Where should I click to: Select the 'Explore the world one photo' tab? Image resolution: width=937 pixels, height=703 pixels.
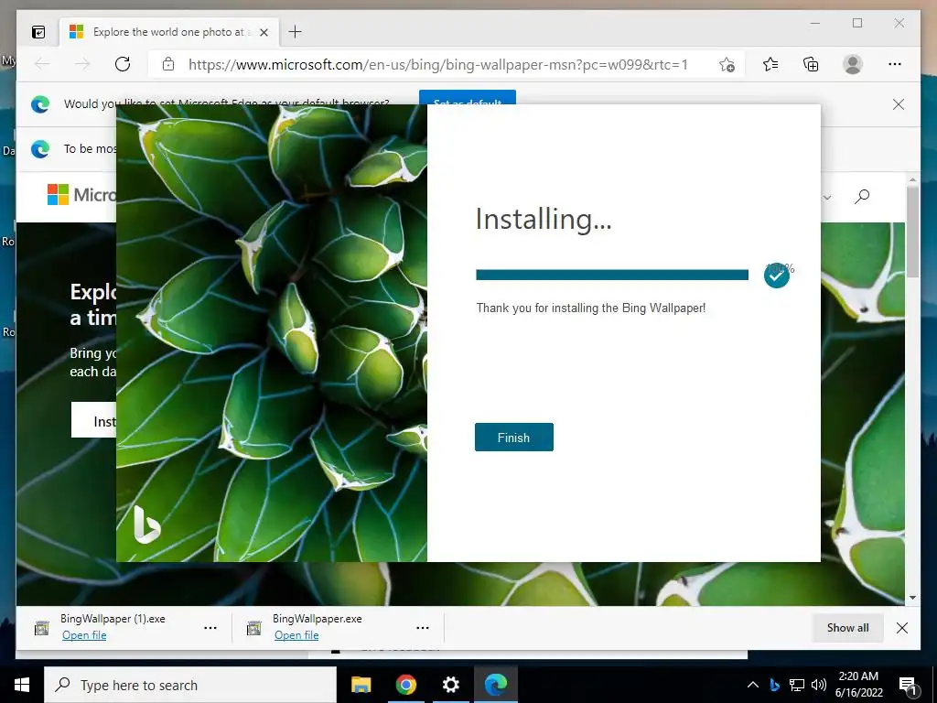click(x=170, y=32)
